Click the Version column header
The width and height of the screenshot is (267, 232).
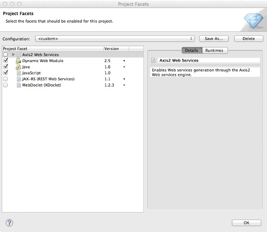116,48
